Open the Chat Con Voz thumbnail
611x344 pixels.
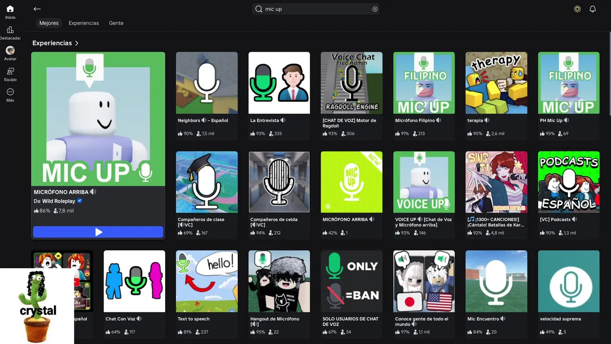pyautogui.click(x=135, y=281)
